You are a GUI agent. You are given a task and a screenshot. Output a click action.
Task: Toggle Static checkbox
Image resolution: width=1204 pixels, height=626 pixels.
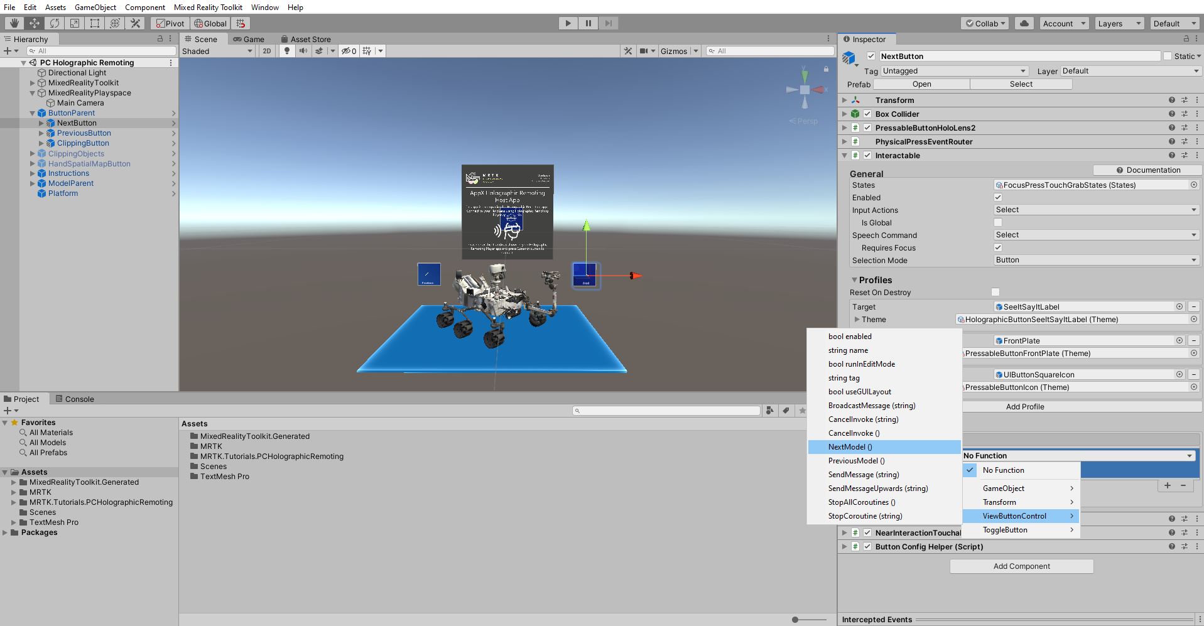(x=1168, y=56)
